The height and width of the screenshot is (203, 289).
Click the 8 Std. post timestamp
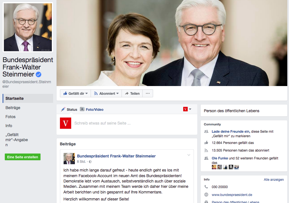pyautogui.click(x=81, y=162)
